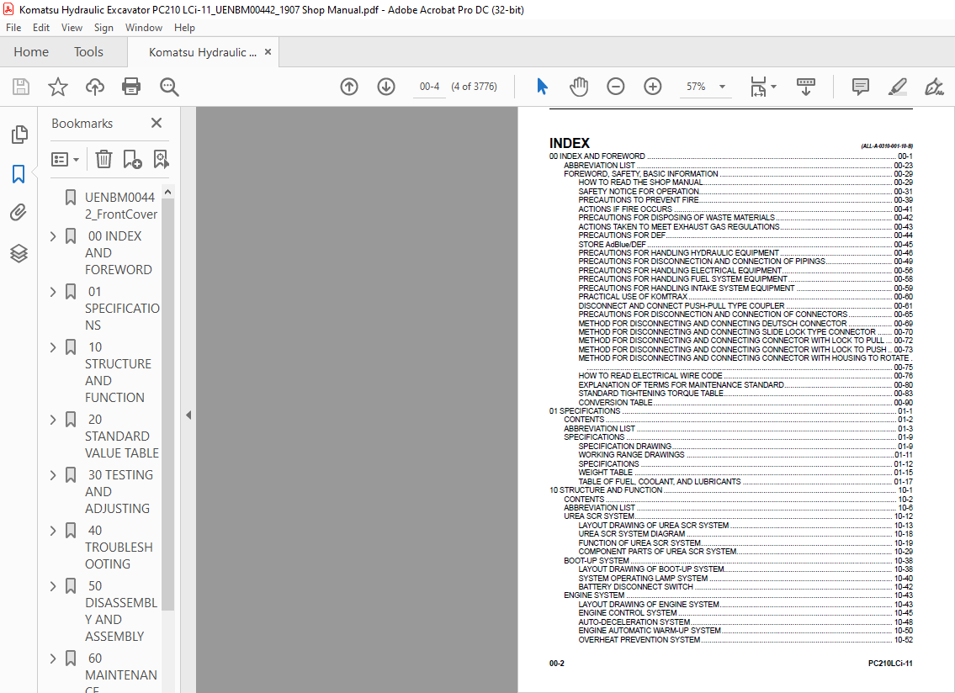955x693 pixels.
Task: Expand 10 STRUCTURE AND FUNCTION bookmark
Action: click(53, 347)
